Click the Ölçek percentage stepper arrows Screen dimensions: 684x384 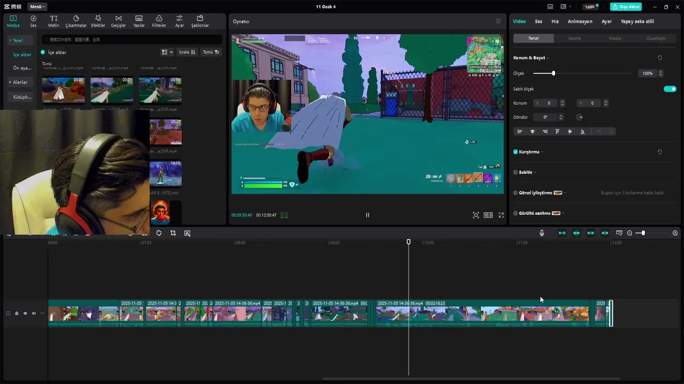(660, 74)
